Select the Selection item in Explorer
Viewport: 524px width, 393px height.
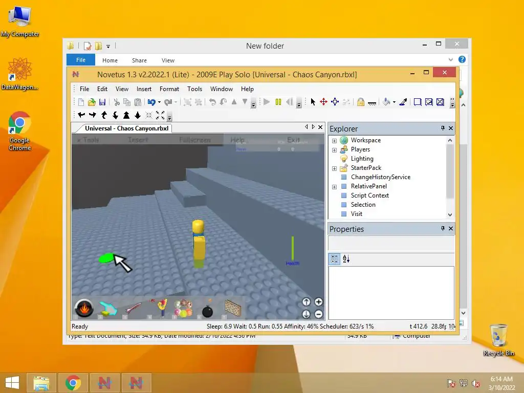pos(363,205)
